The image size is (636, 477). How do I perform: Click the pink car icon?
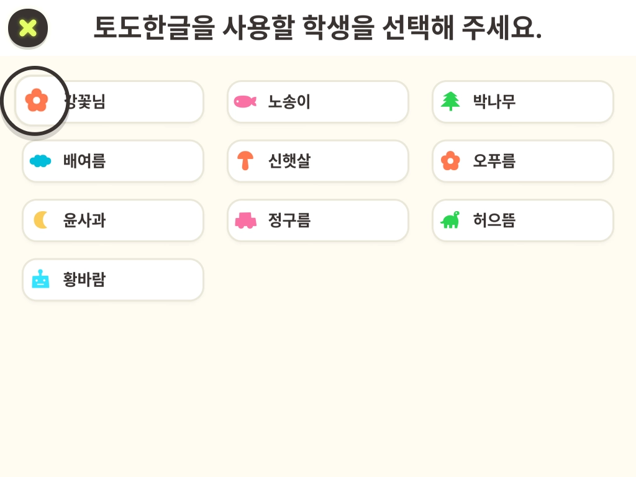point(245,220)
